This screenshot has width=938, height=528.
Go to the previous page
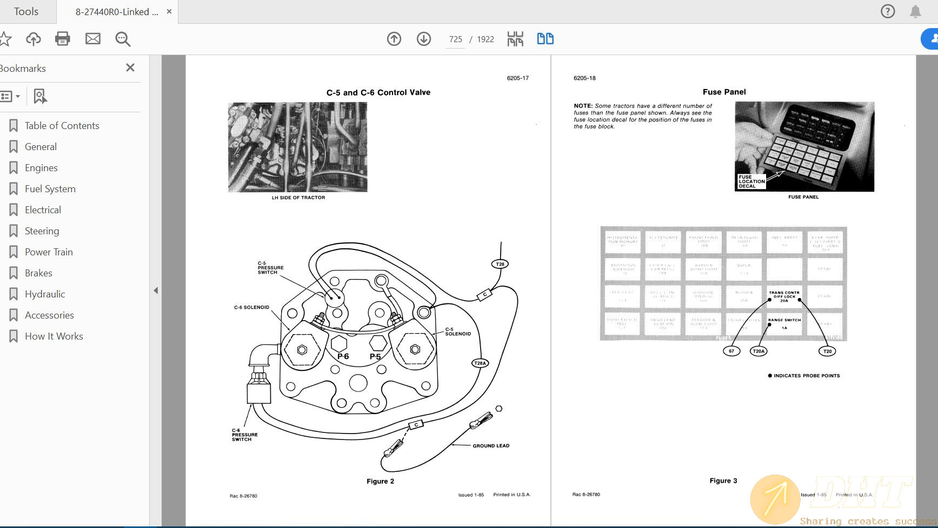[394, 38]
